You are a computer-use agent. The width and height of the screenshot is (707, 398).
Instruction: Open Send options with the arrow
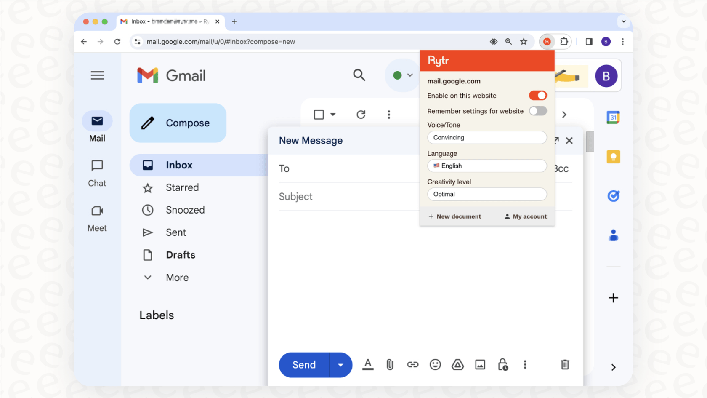340,365
